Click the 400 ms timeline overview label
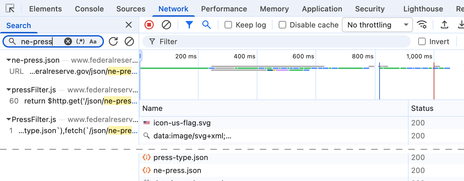This screenshot has width=464, height=181. 244,57
